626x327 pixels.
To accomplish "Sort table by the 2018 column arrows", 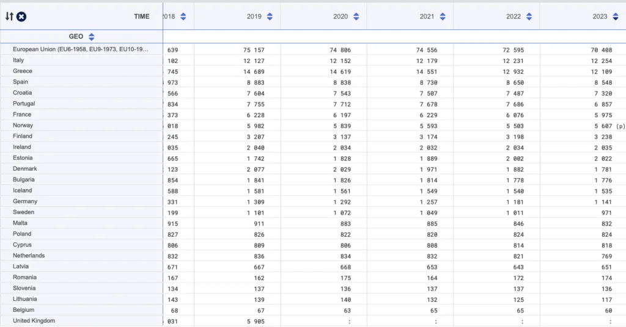I will coord(183,16).
